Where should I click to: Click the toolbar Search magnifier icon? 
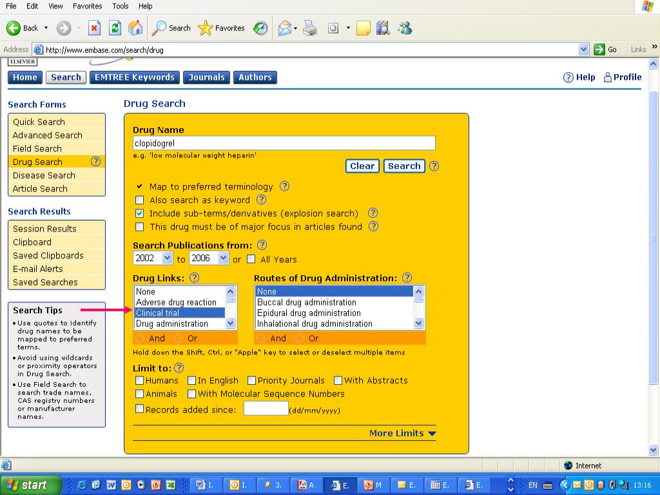pos(159,28)
